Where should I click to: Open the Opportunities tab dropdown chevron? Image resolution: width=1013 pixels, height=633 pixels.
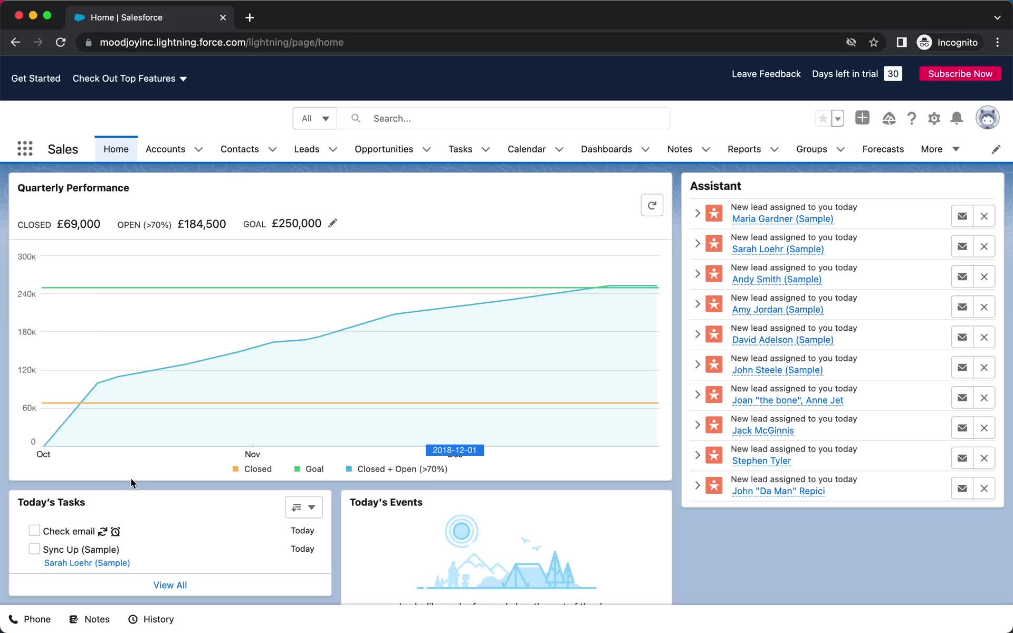click(x=426, y=149)
